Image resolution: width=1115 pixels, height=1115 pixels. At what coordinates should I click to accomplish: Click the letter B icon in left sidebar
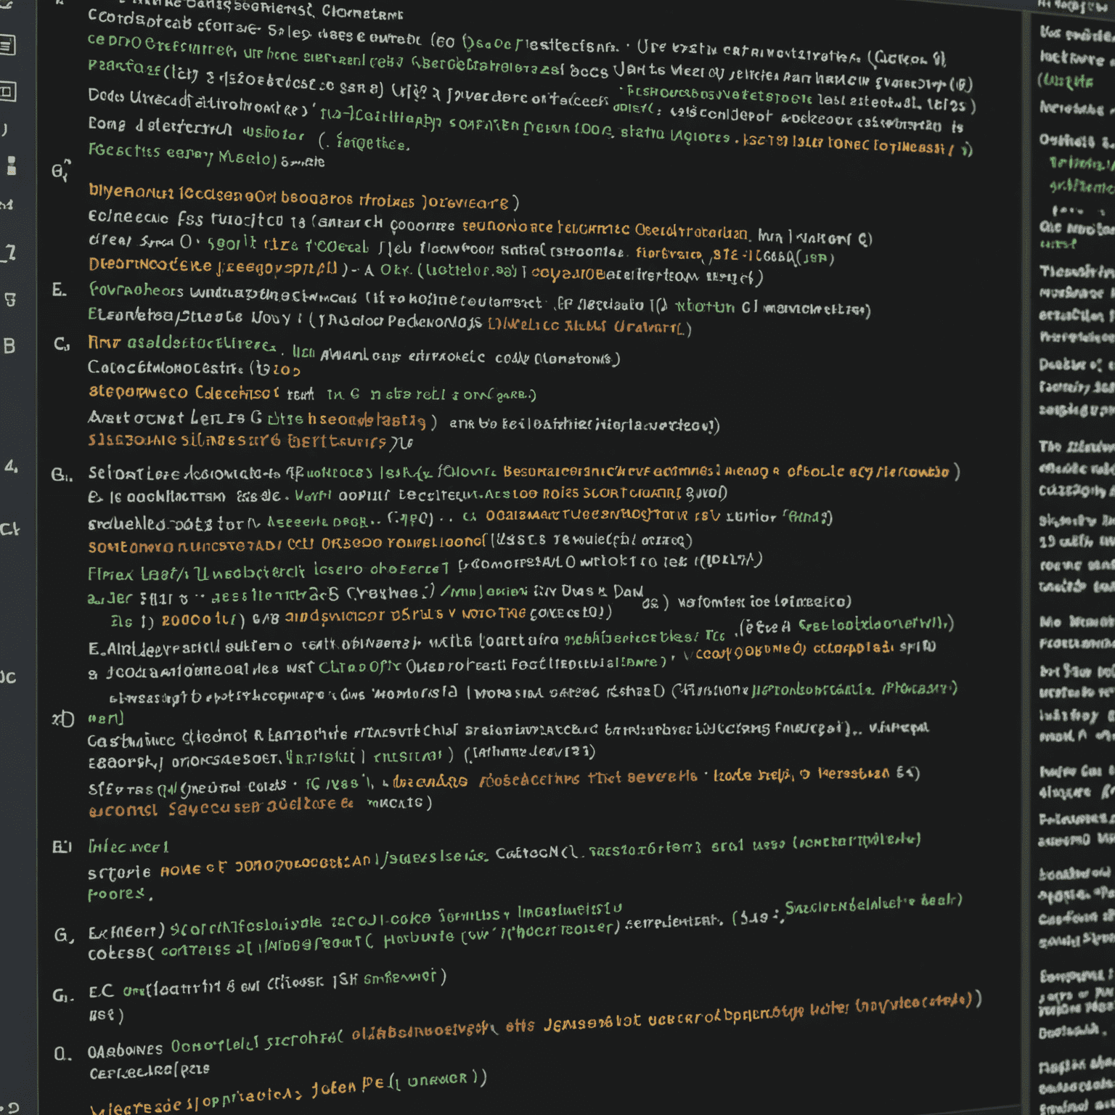pos(9,346)
